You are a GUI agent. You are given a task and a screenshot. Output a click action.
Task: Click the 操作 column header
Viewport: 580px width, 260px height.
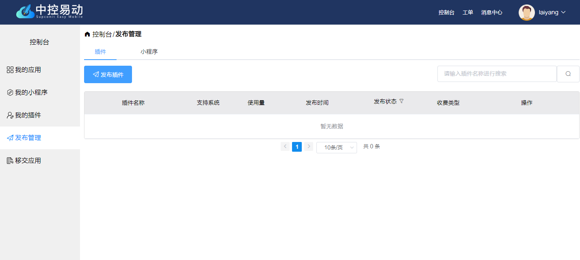pyautogui.click(x=527, y=103)
